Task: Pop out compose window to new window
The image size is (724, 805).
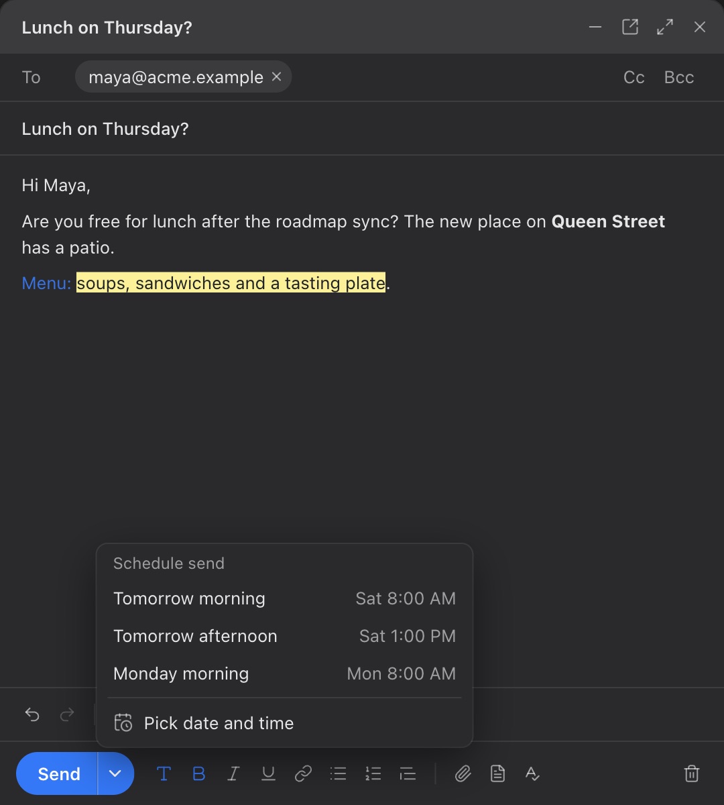Action: (630, 27)
